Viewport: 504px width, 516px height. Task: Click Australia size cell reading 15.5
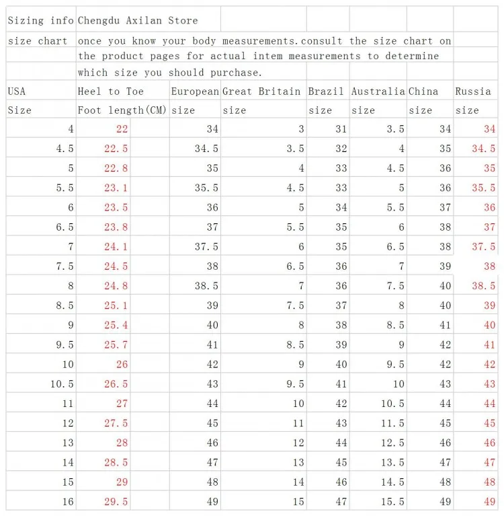click(378, 501)
